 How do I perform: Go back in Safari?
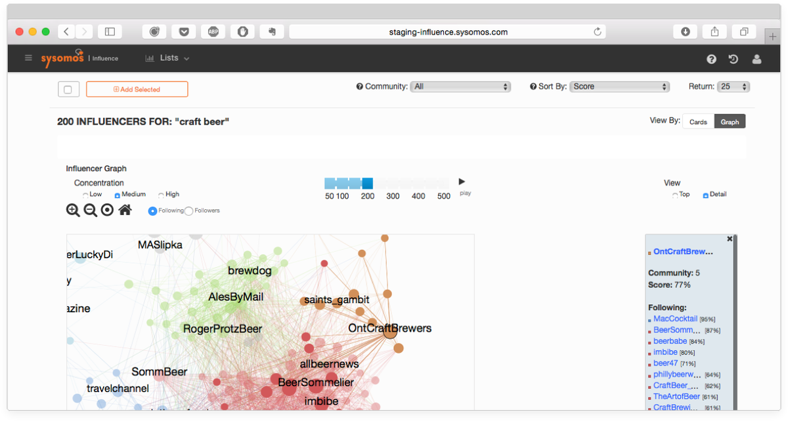point(66,31)
